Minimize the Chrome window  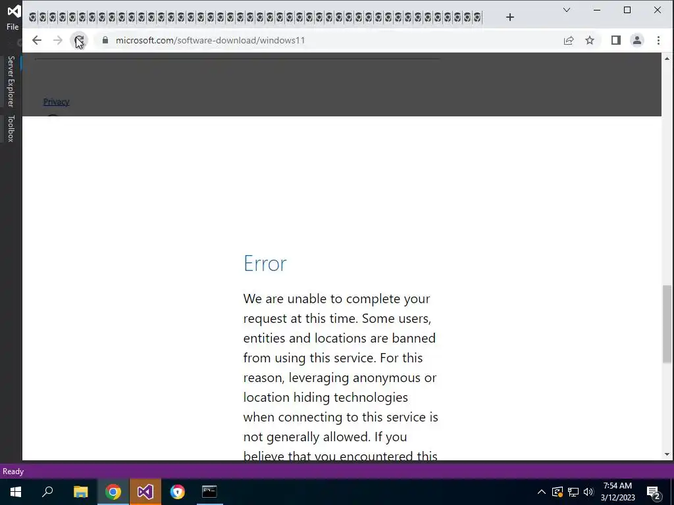pos(596,10)
